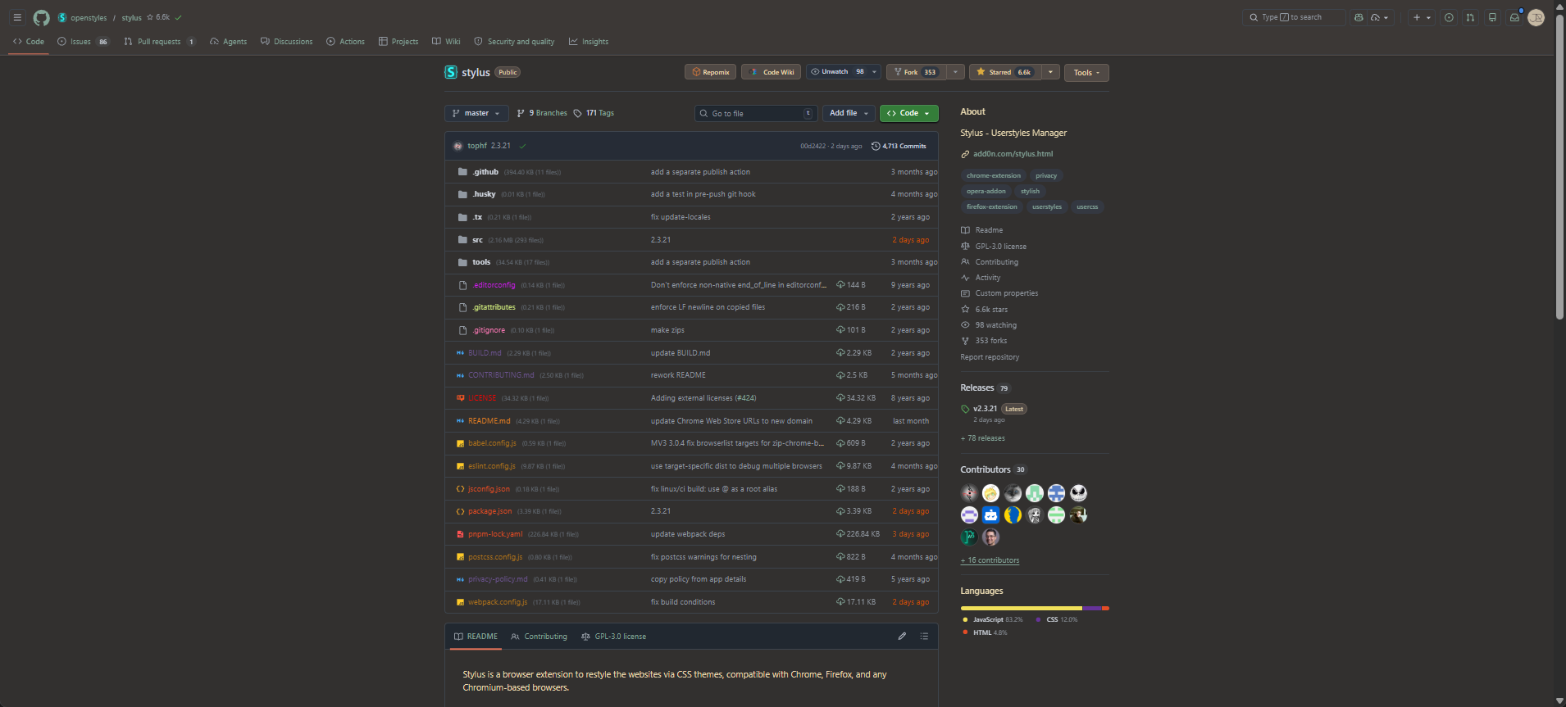Click the Type / to search box
The image size is (1566, 707).
pyautogui.click(x=1294, y=17)
